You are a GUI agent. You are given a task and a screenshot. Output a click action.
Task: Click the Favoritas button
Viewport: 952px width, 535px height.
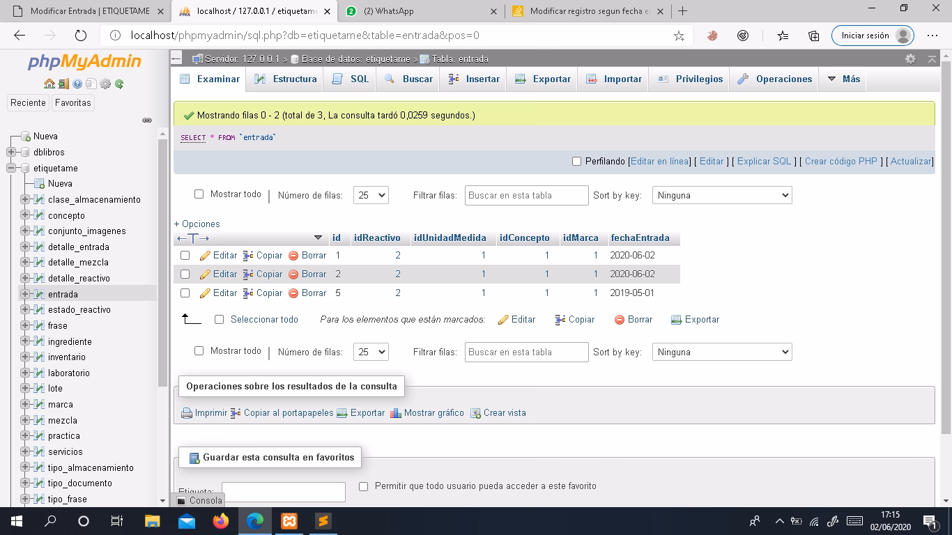pyautogui.click(x=73, y=103)
